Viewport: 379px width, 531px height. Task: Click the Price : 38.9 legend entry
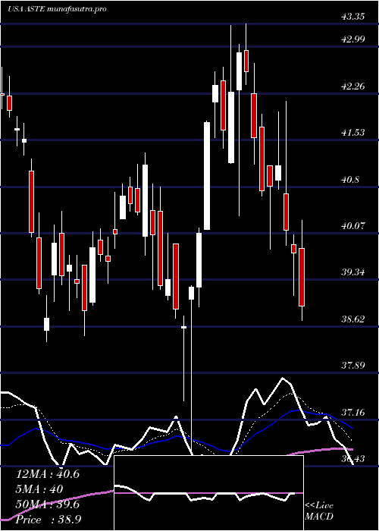(x=49, y=520)
